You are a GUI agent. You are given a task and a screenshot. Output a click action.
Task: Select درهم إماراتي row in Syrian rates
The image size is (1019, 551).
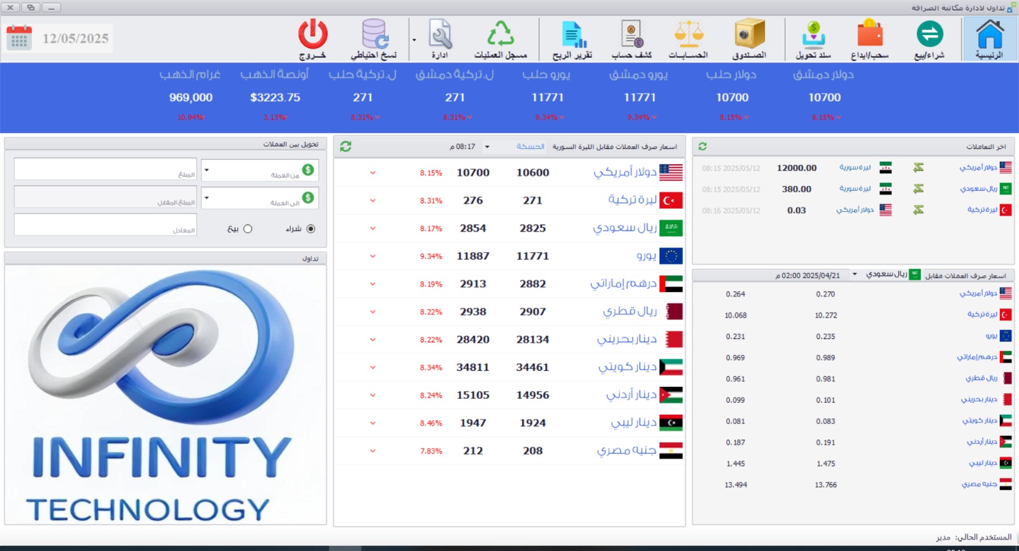point(509,284)
